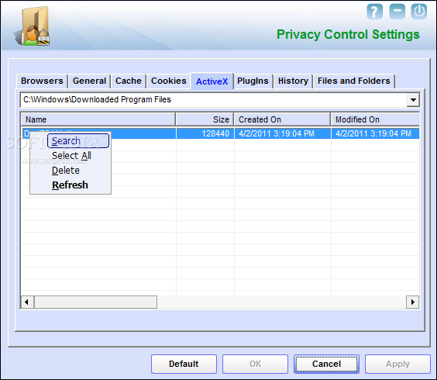This screenshot has height=380, width=437.
Task: Click the Cancel button
Action: coord(326,364)
